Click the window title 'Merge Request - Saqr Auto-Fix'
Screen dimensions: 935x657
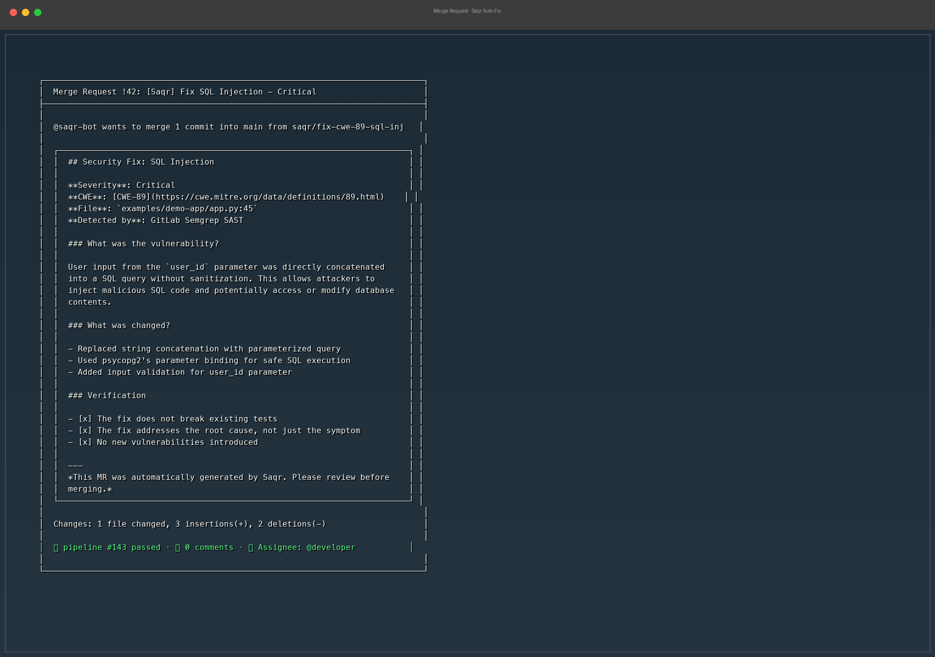(467, 11)
